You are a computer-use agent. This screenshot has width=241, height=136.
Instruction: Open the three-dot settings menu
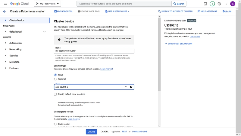coord(226,4)
